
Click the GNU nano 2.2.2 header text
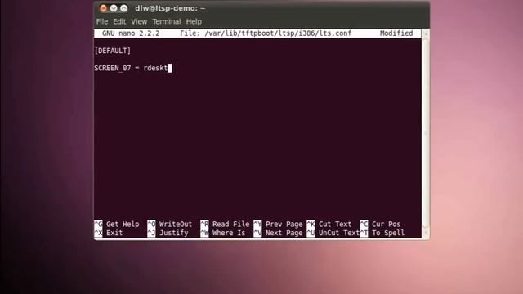point(131,33)
